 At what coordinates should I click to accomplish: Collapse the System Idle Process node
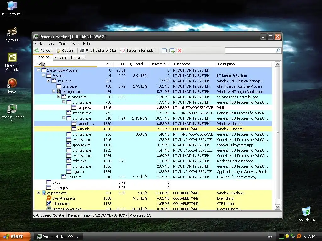pos(38,70)
